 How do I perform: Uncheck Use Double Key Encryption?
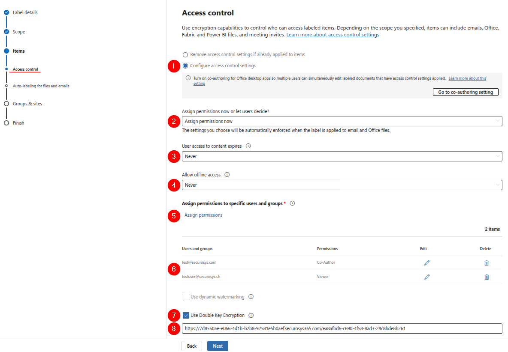coord(186,316)
